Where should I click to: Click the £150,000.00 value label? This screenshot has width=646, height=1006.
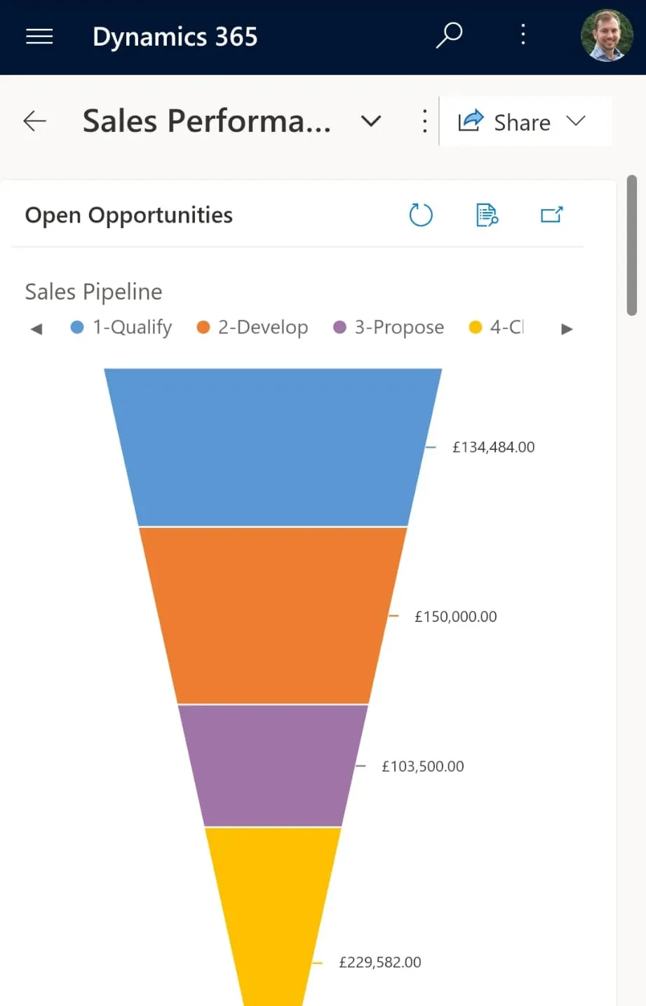456,616
